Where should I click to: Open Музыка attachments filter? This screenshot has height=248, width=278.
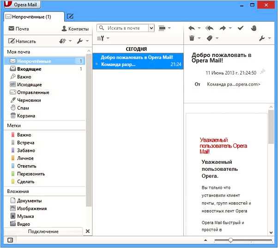pos(22,216)
